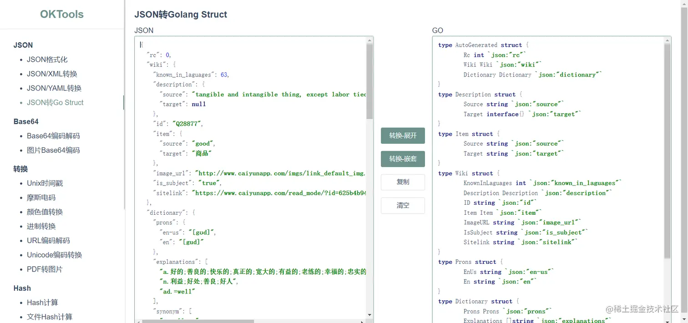Open 进制转换 tool
Image resolution: width=688 pixels, height=323 pixels.
pos(41,226)
